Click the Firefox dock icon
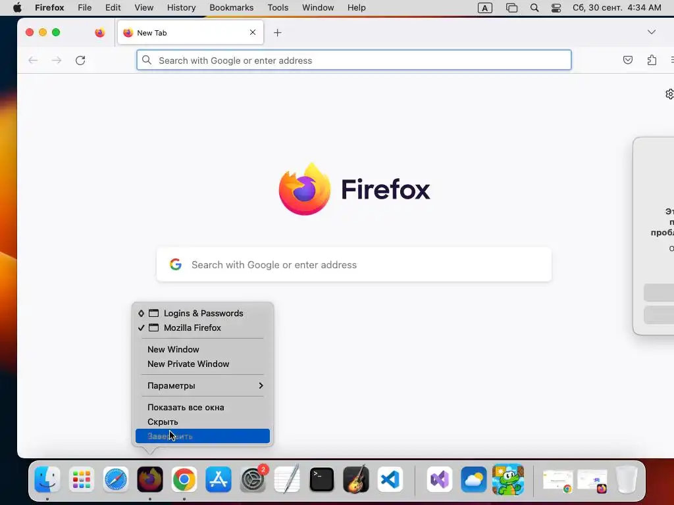 coord(150,479)
